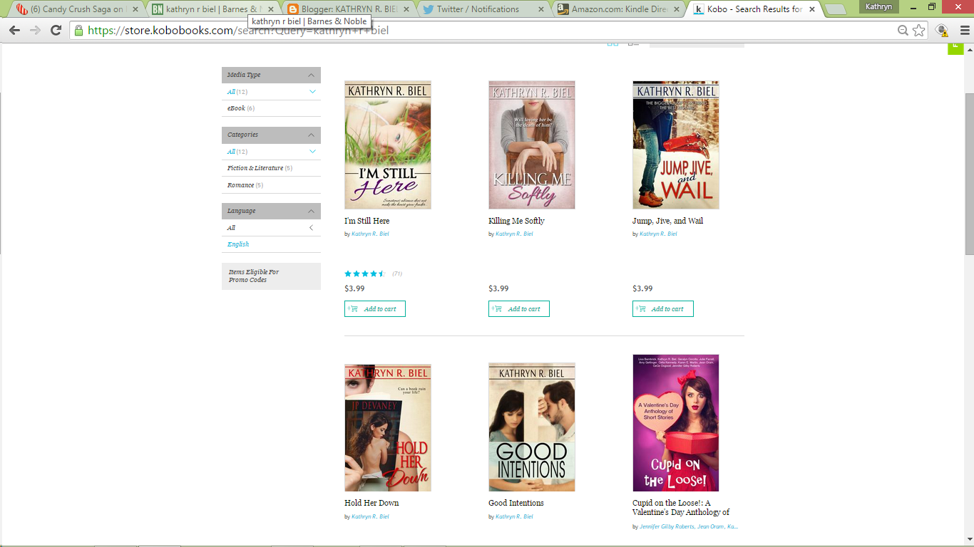Click chevron beside Categories All (12)

click(x=312, y=152)
